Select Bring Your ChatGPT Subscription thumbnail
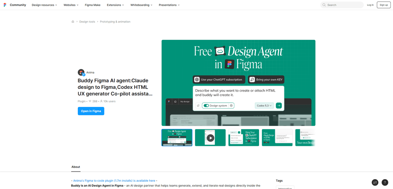 click(243, 137)
